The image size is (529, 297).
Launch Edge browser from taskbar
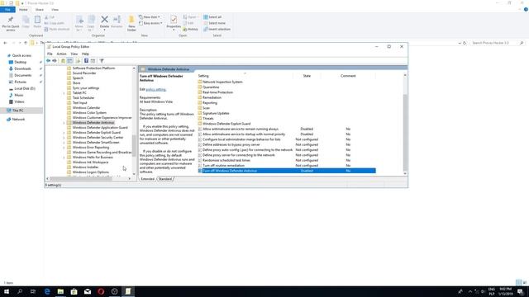coord(47,291)
